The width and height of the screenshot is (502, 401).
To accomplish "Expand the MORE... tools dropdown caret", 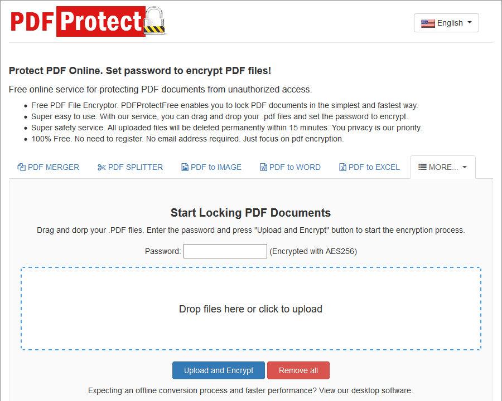I will [x=465, y=167].
